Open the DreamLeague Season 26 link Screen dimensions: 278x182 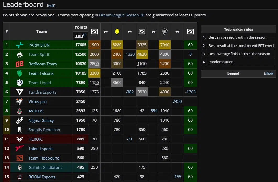point(122,15)
